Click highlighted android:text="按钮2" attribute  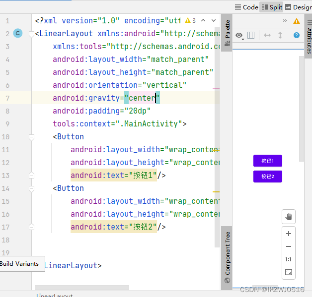(x=114, y=227)
